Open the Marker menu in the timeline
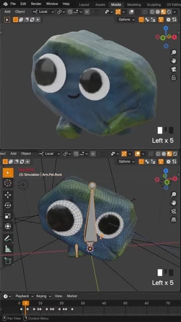Viewport: 181px width, 322px height. pyautogui.click(x=72, y=296)
